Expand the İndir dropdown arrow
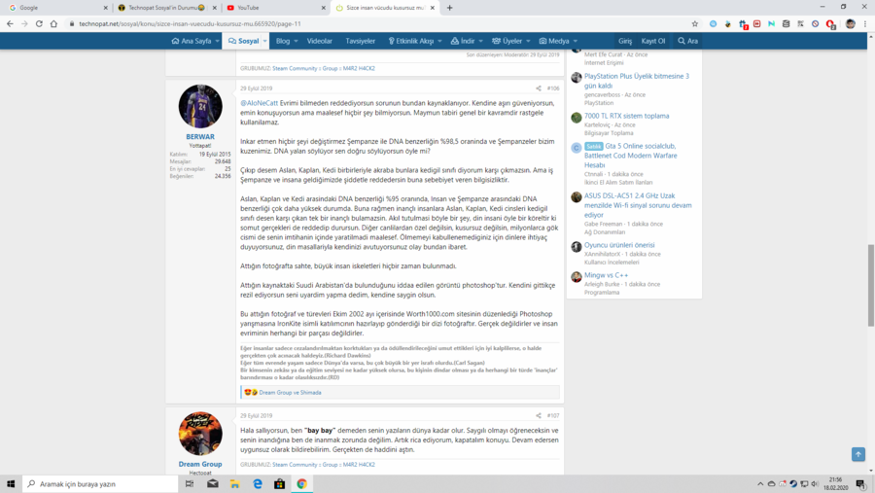The width and height of the screenshot is (875, 493). pos(480,41)
